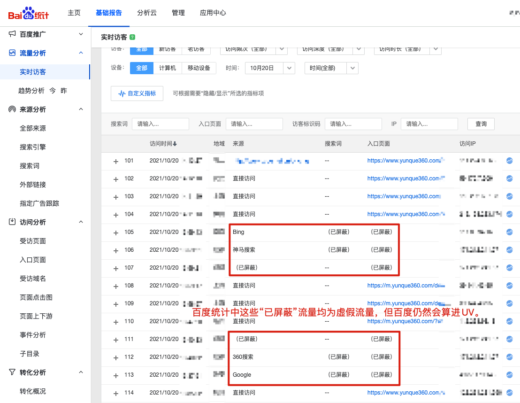The image size is (520, 403).
Task: Open the 管理 tab
Action: [178, 13]
